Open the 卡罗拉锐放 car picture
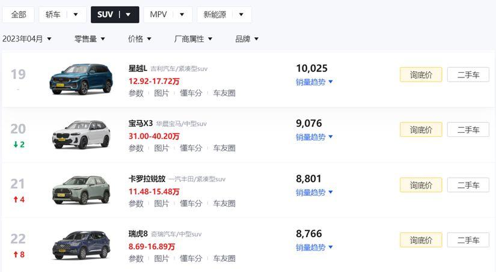This screenshot has height=272, width=496. coord(81,190)
